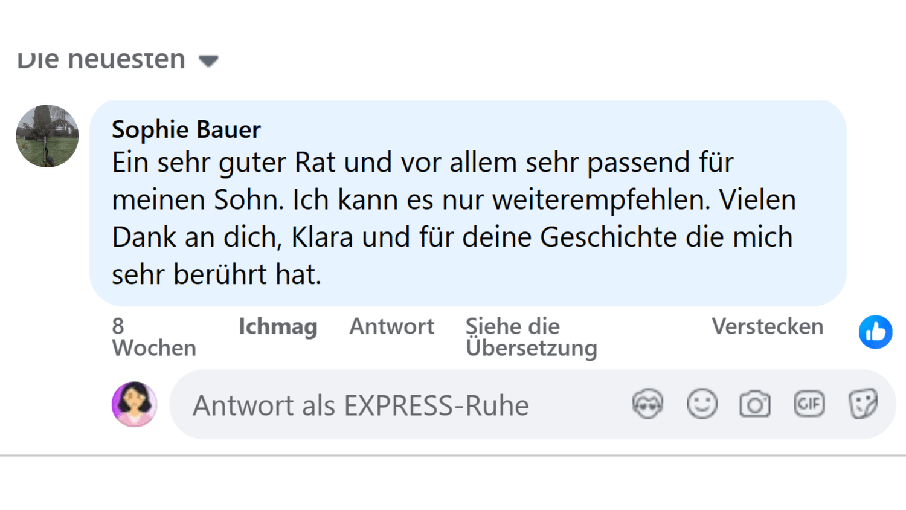The width and height of the screenshot is (906, 510).
Task: Click the comment text starting "Ein sehr guter Rat"
Action: point(422,163)
